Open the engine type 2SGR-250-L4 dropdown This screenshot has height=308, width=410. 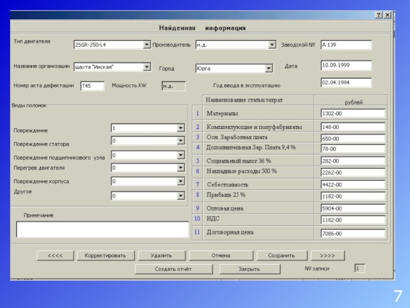147,45
